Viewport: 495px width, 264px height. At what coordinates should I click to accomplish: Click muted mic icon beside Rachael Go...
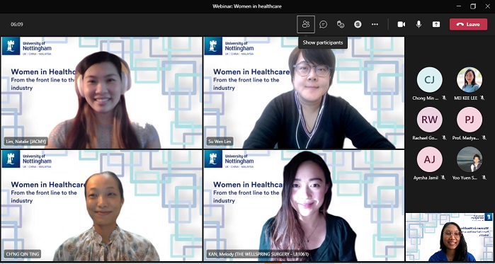[x=444, y=137]
